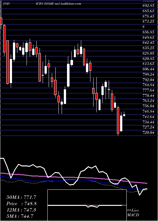Click the ns1.bullkhan.com watermark text
This screenshot has height=221, width=158.
(68, 4)
